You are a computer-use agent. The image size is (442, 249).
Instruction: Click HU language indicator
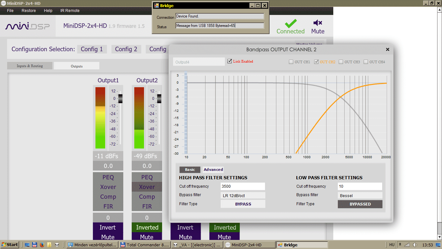point(392,245)
